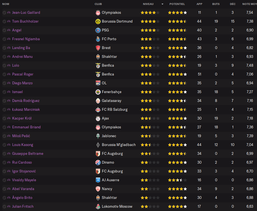Toggle the check circle for Julian Fritsch

tap(4, 207)
